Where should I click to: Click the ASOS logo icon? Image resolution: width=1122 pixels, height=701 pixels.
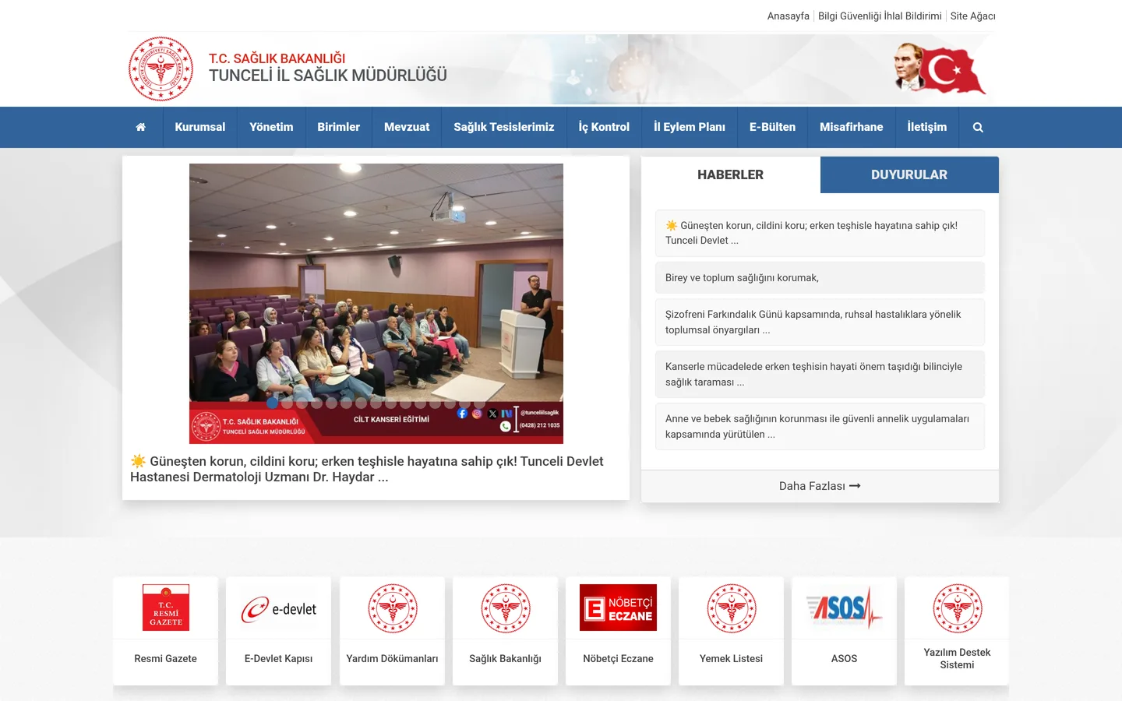(845, 608)
